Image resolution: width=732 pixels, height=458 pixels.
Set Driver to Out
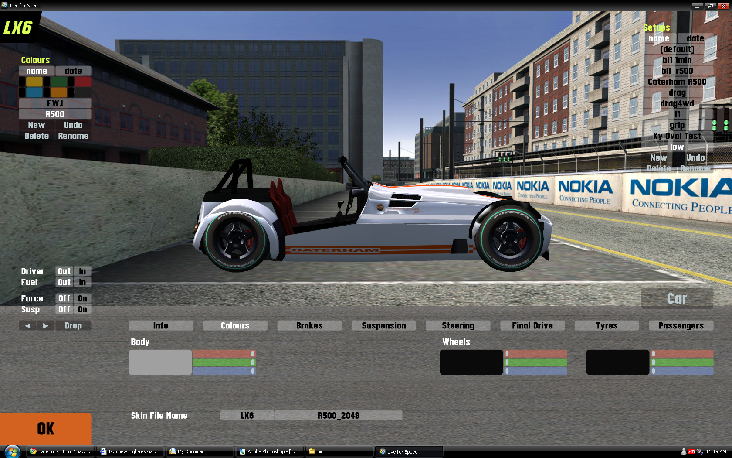coord(64,271)
